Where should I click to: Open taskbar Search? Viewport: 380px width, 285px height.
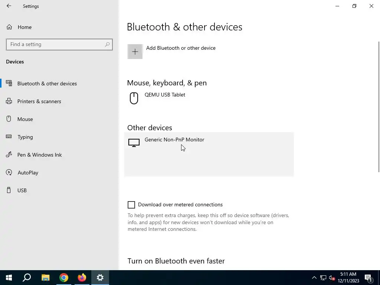tap(27, 278)
